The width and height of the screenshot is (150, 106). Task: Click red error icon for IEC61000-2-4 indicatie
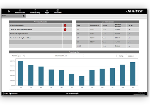pos(65,25)
